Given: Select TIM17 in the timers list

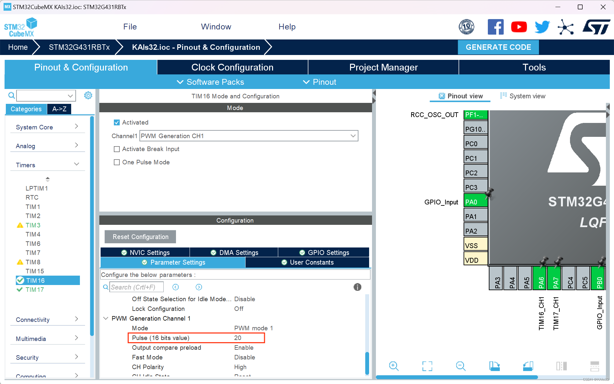Looking at the screenshot, I should (x=35, y=290).
